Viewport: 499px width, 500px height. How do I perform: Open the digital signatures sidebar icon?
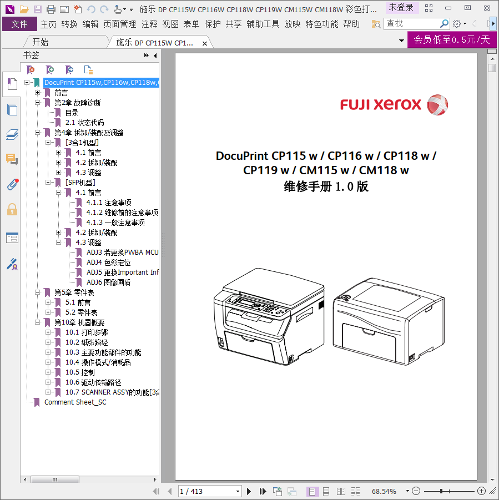[x=12, y=264]
